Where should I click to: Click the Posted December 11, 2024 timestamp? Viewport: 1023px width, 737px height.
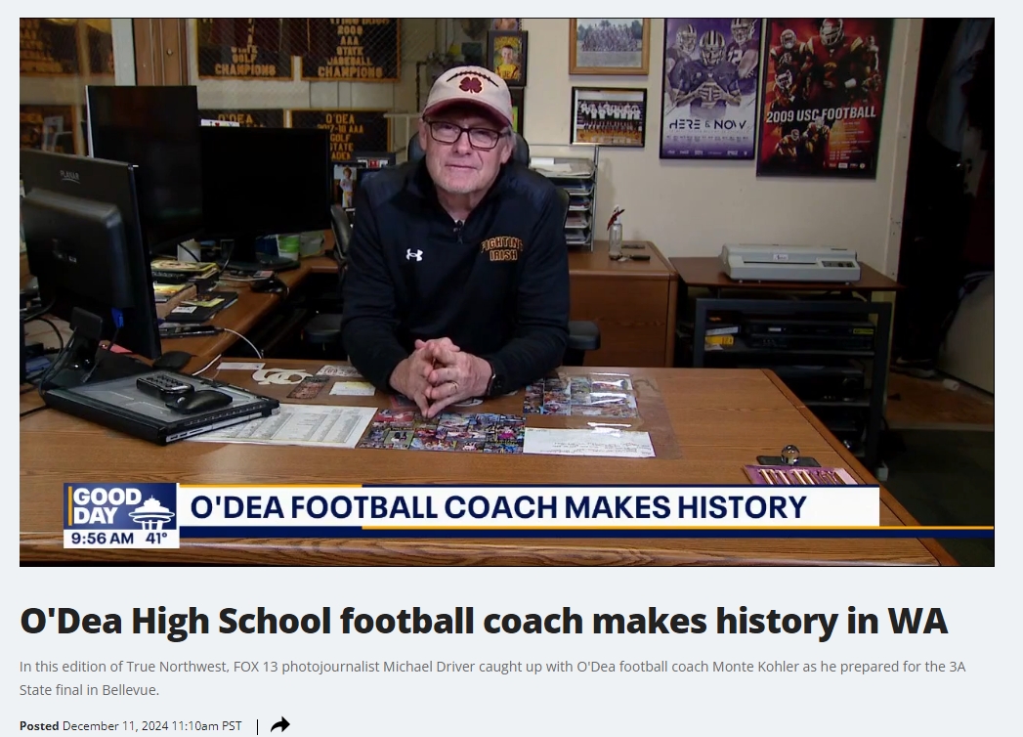(x=131, y=726)
